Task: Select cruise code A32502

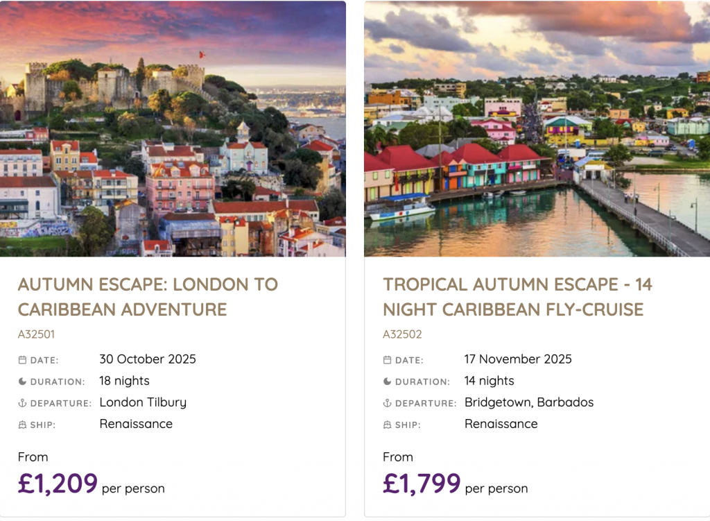Action: pos(402,334)
